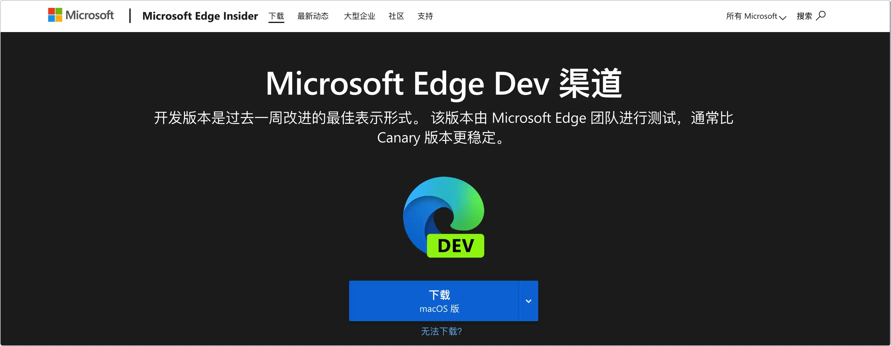Click the green DEV badge
The height and width of the screenshot is (346, 891).
[455, 246]
